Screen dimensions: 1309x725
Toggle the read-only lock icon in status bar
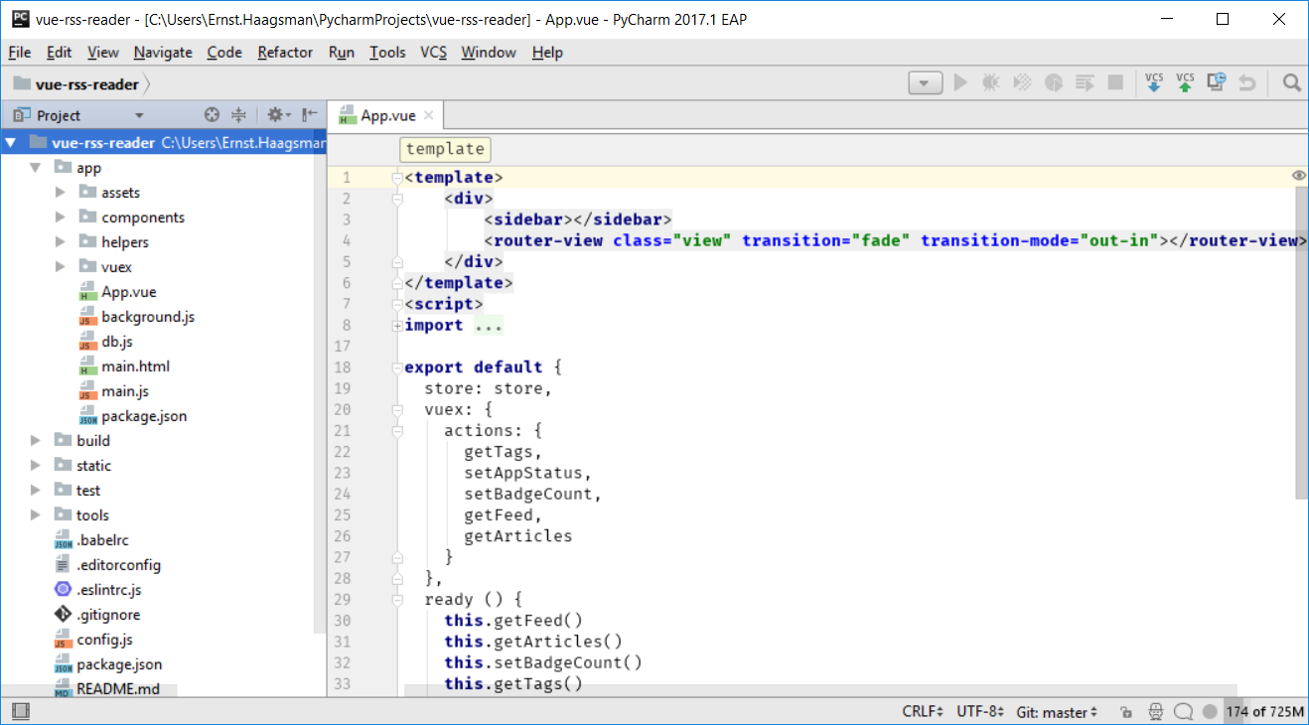(x=1125, y=712)
